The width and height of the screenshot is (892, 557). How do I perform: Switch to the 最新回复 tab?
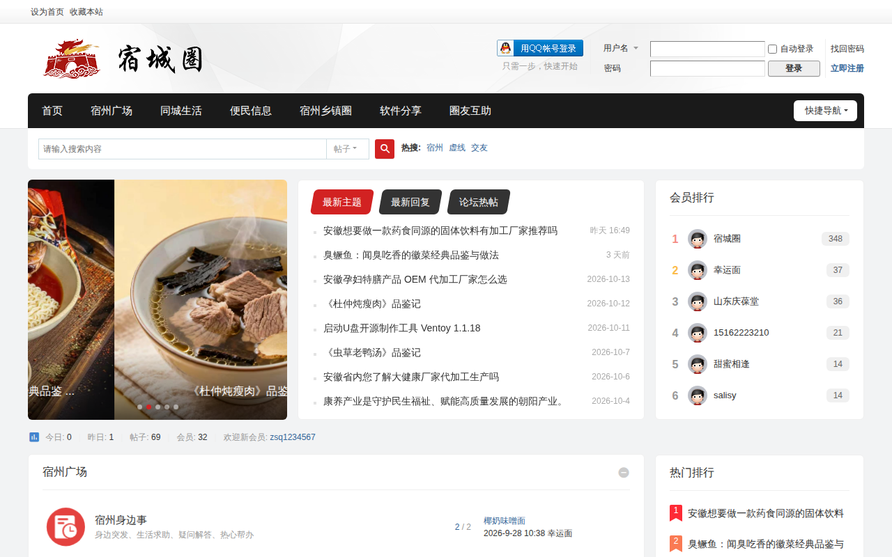(x=410, y=202)
